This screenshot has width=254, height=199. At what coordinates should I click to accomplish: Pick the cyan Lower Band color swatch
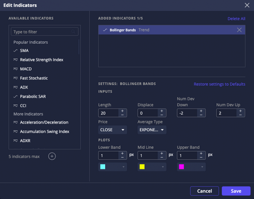click(x=103, y=167)
